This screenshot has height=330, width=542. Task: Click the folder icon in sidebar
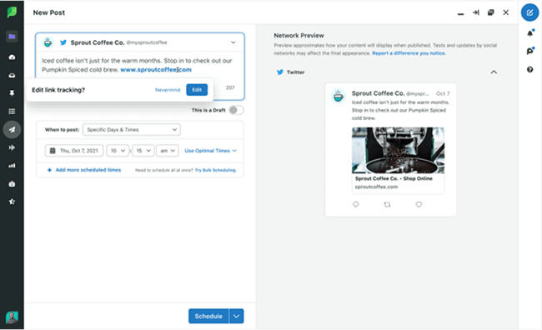13,37
